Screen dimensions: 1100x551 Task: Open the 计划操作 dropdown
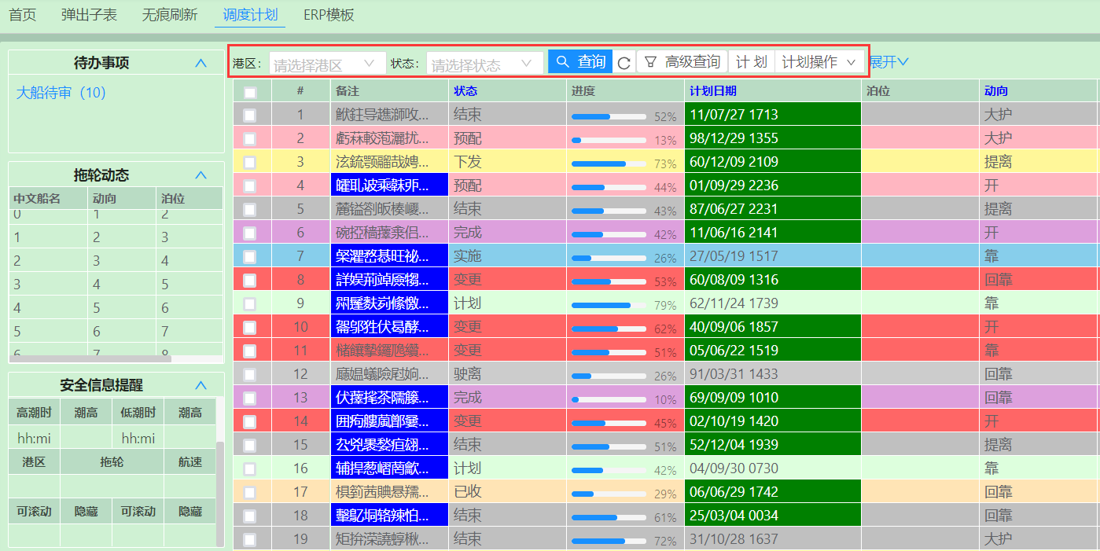(818, 62)
